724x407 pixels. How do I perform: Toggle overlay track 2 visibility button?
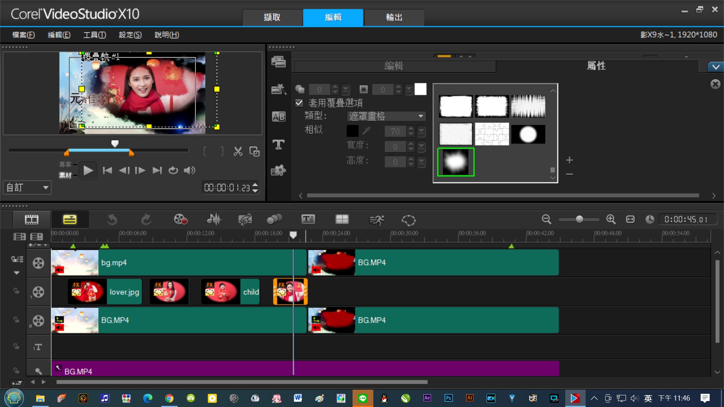tap(38, 321)
